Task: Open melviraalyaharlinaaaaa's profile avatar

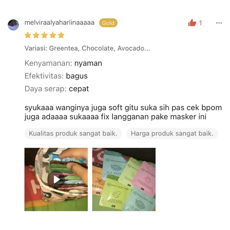Action: tap(13, 25)
